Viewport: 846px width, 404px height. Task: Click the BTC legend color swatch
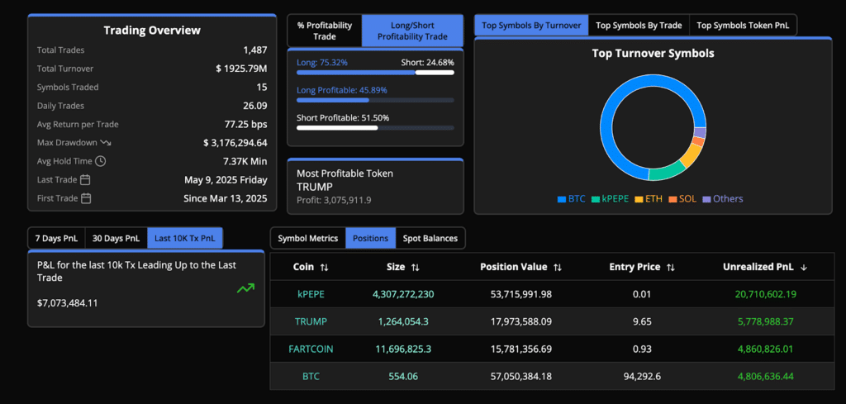[561, 199]
